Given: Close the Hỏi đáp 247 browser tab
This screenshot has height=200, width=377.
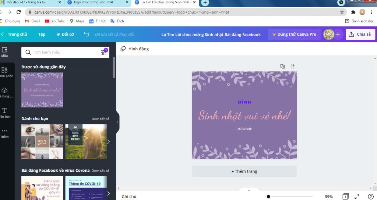Looking at the screenshot, I should pyautogui.click(x=60, y=3).
